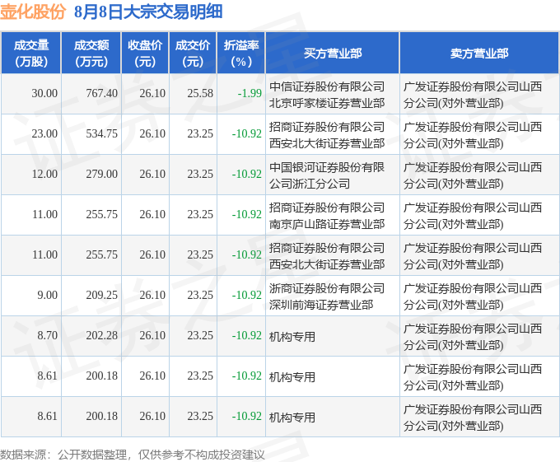Select the 成交量(万股) column header
Image resolution: width=560 pixels, height=462 pixels.
[31, 53]
